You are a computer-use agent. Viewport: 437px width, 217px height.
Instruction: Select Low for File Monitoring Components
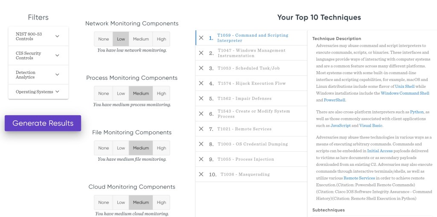(121, 148)
